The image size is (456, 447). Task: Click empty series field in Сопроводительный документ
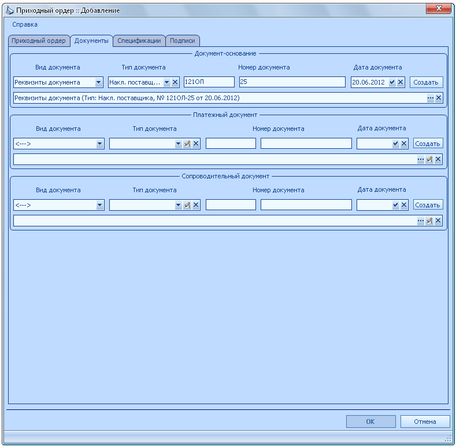click(x=231, y=205)
